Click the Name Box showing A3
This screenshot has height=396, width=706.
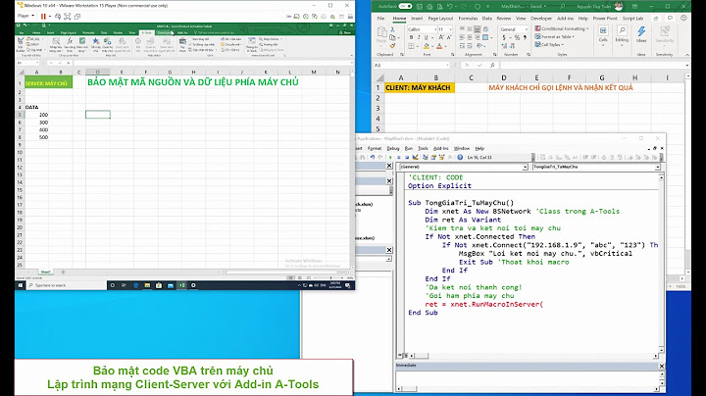(411, 66)
